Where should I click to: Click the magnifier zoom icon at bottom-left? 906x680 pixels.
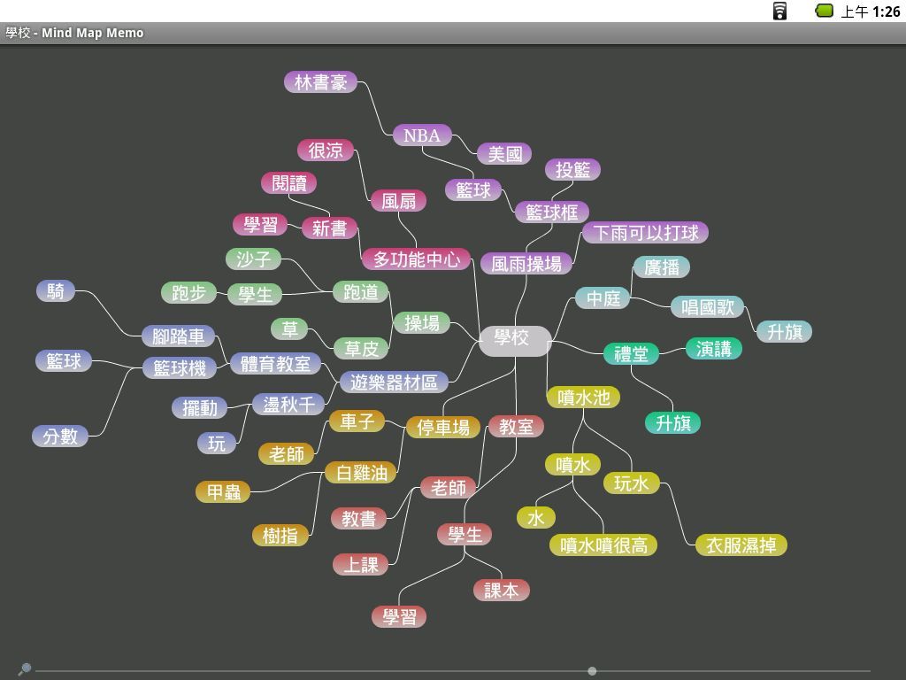click(x=25, y=669)
